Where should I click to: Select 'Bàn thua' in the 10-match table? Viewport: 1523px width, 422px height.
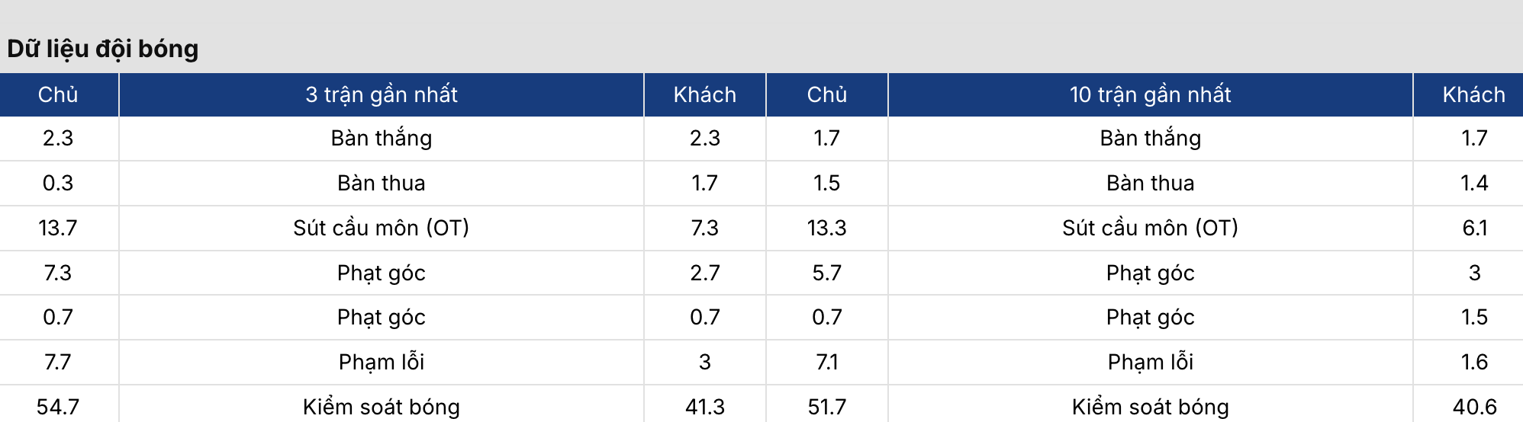1150,183
